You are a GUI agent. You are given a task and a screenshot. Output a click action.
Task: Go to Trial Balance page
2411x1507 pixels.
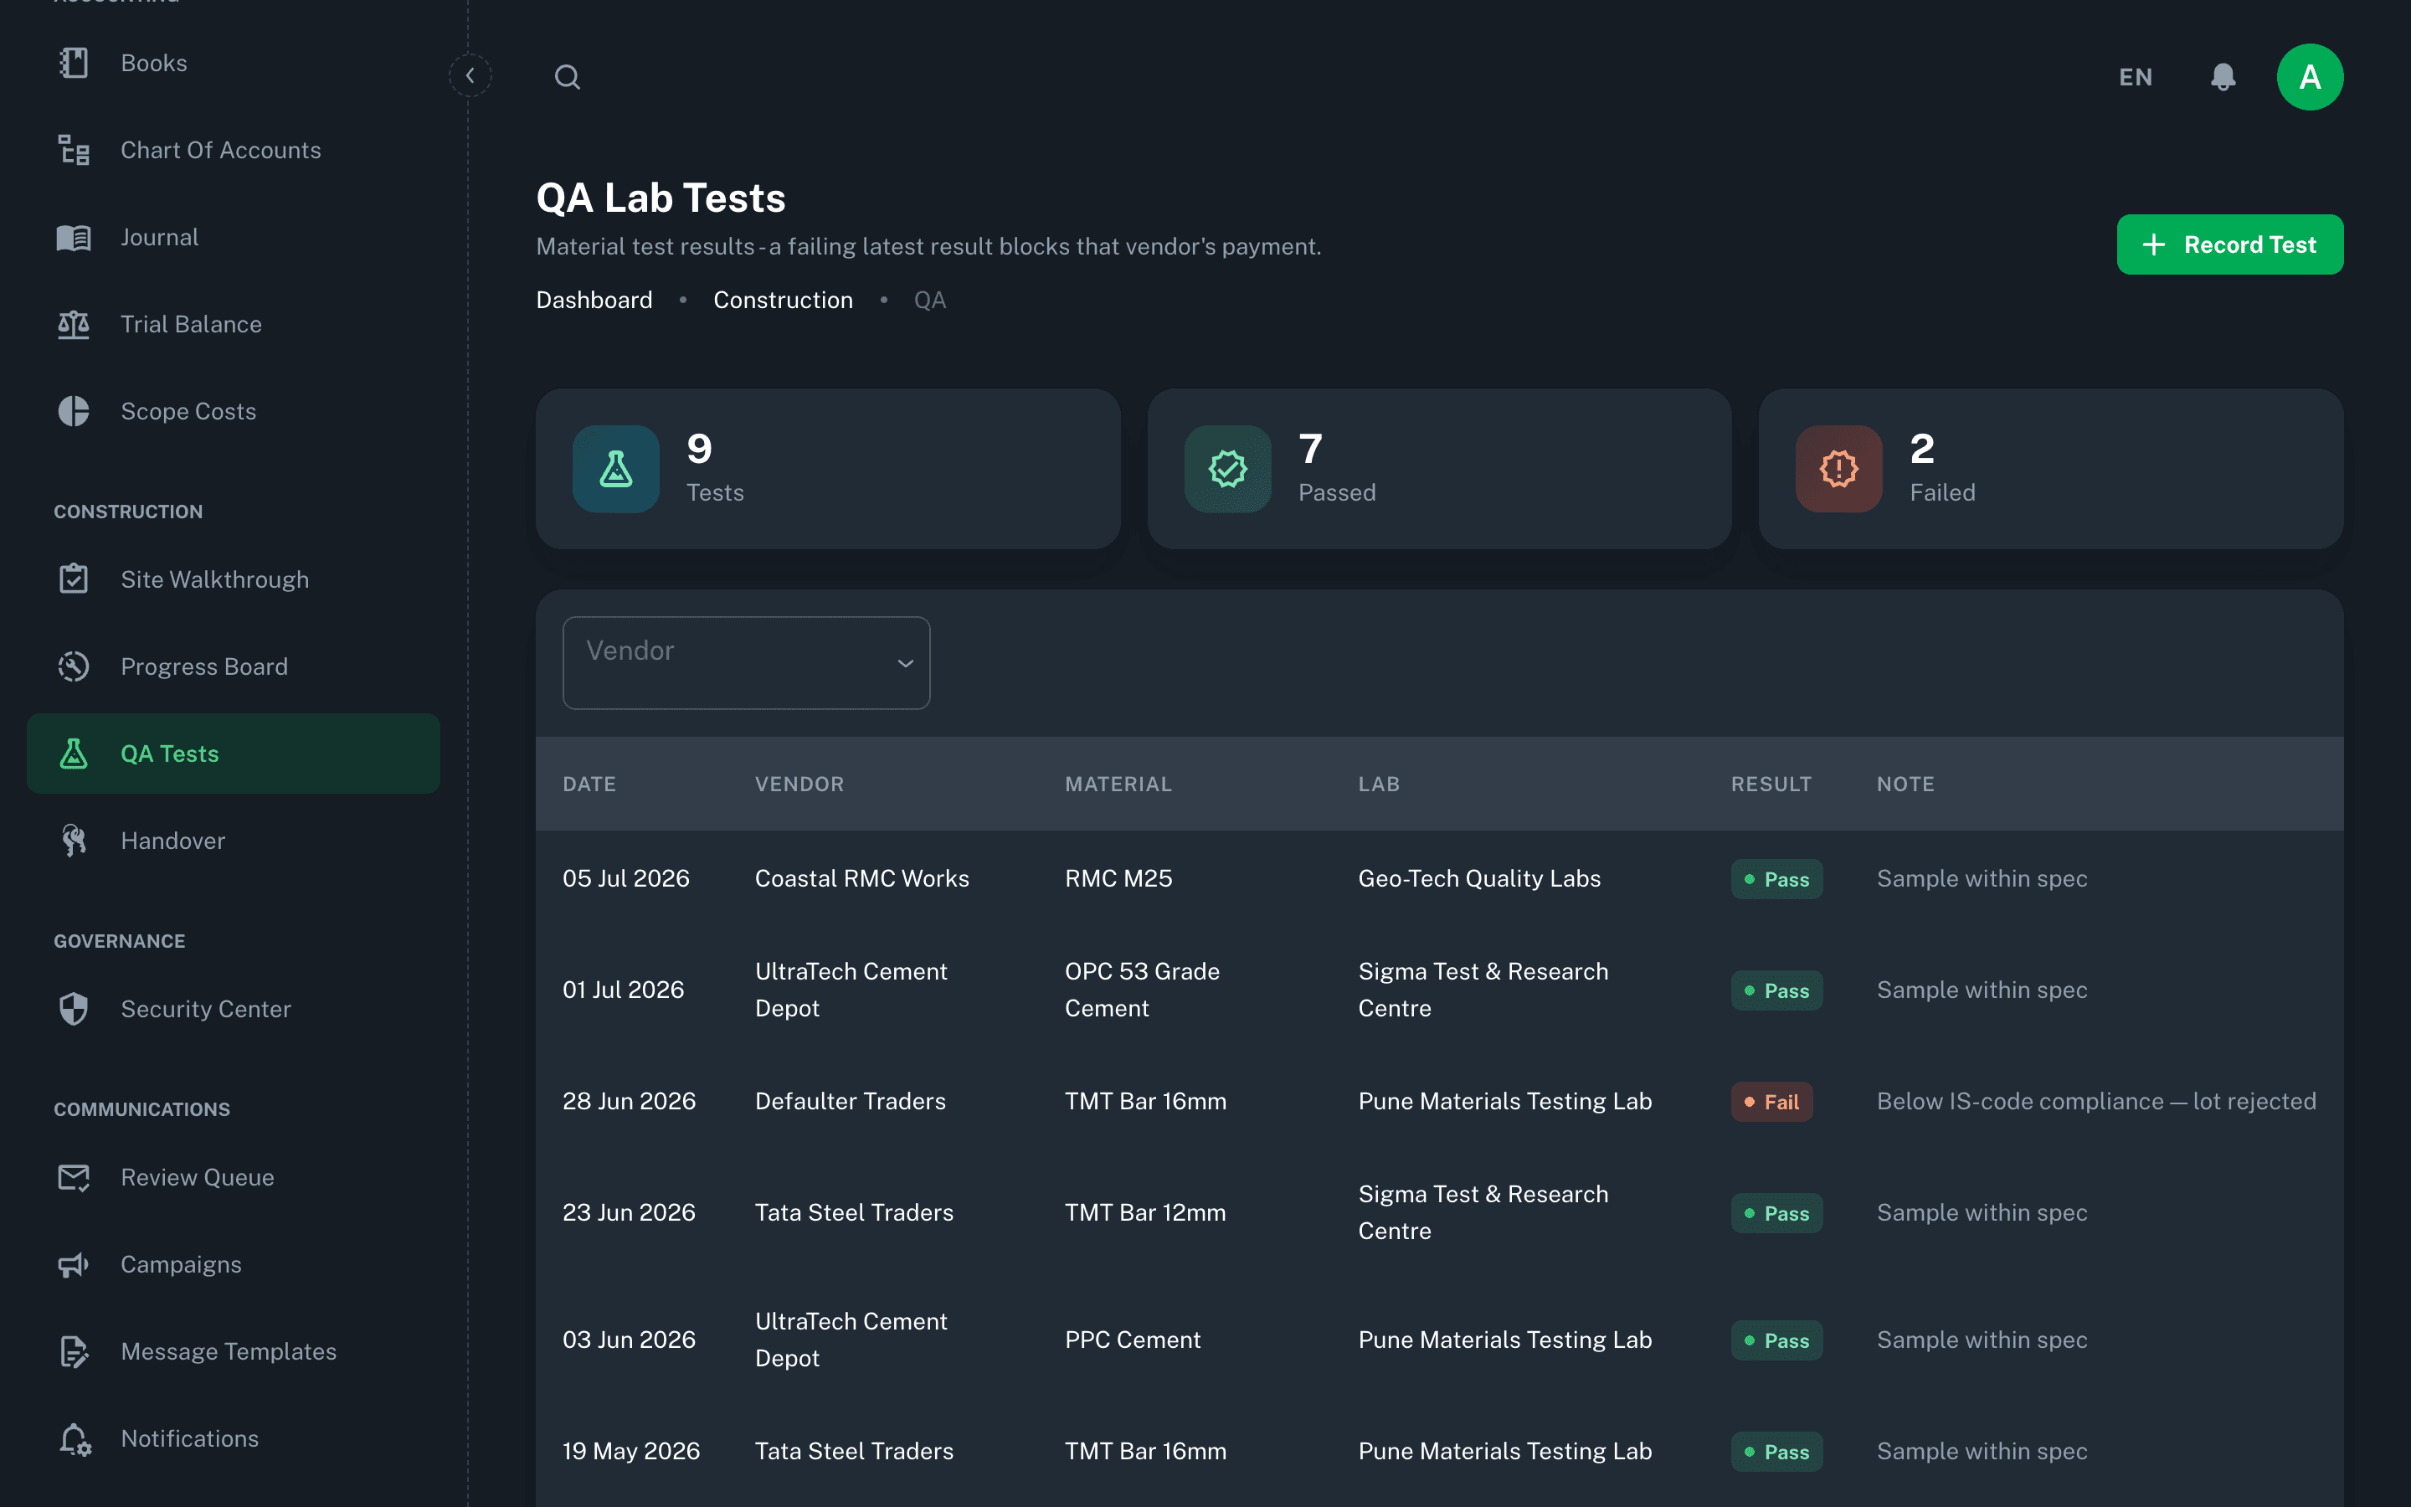click(233, 324)
